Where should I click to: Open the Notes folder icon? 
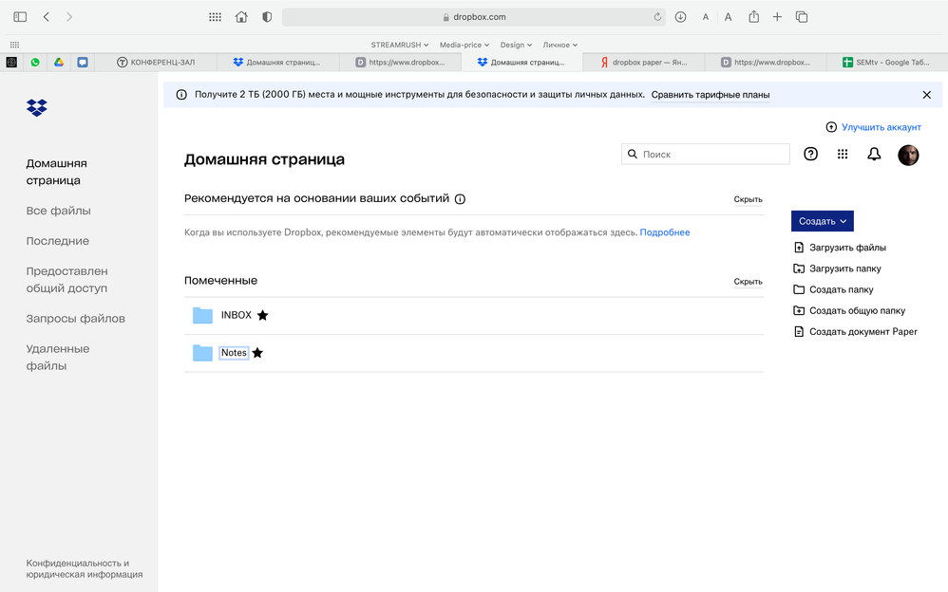(x=202, y=353)
